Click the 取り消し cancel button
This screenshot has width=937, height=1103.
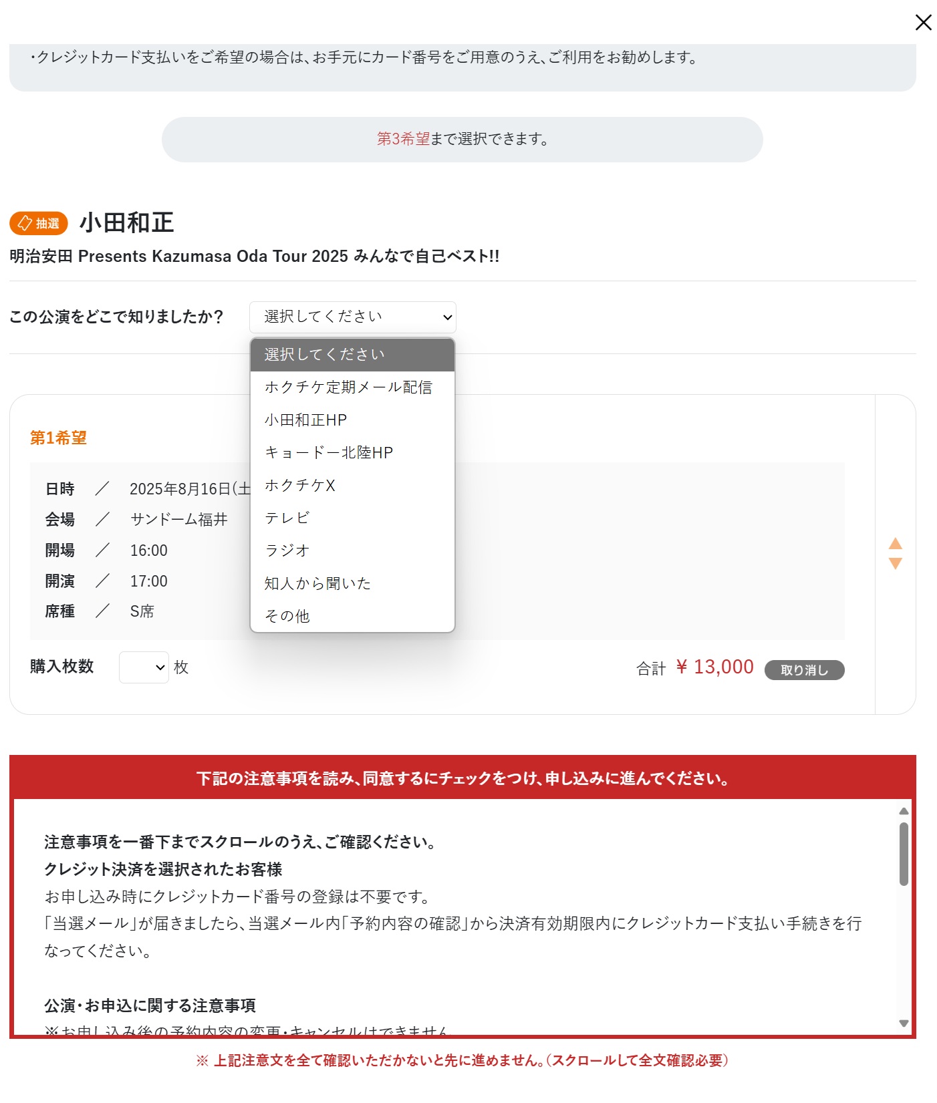tap(804, 670)
